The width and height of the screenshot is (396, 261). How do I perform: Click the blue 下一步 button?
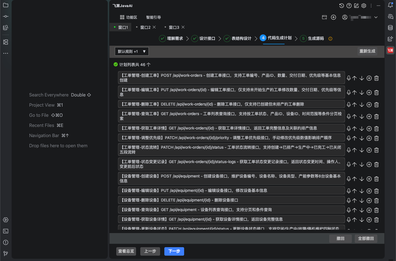[174, 251]
